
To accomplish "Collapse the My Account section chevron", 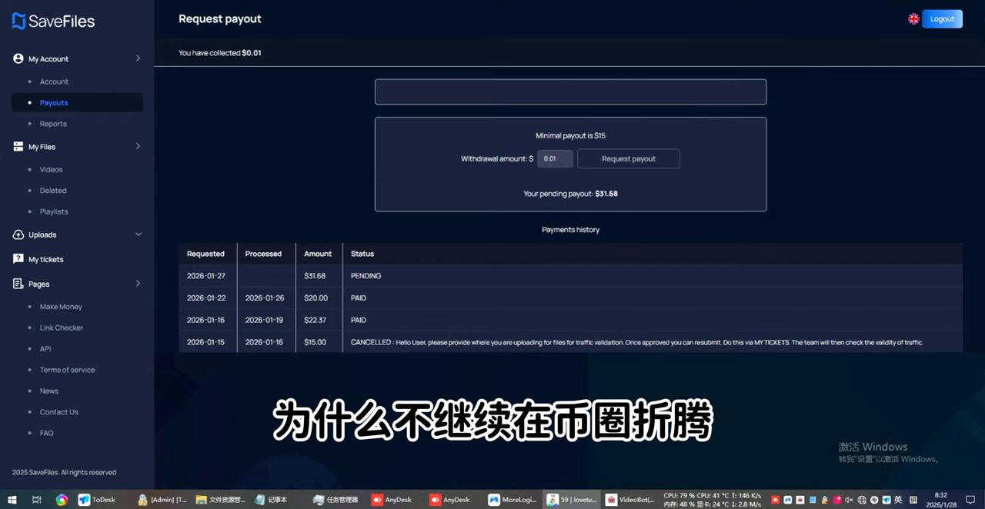I will 139,58.
